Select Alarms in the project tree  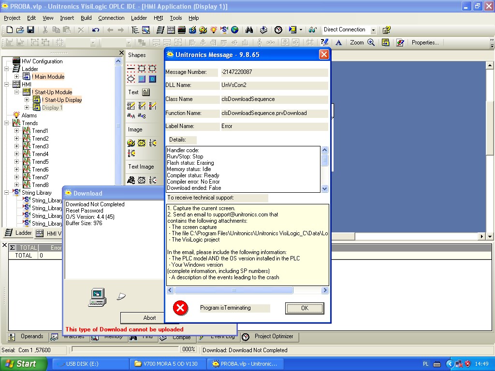[x=29, y=115]
